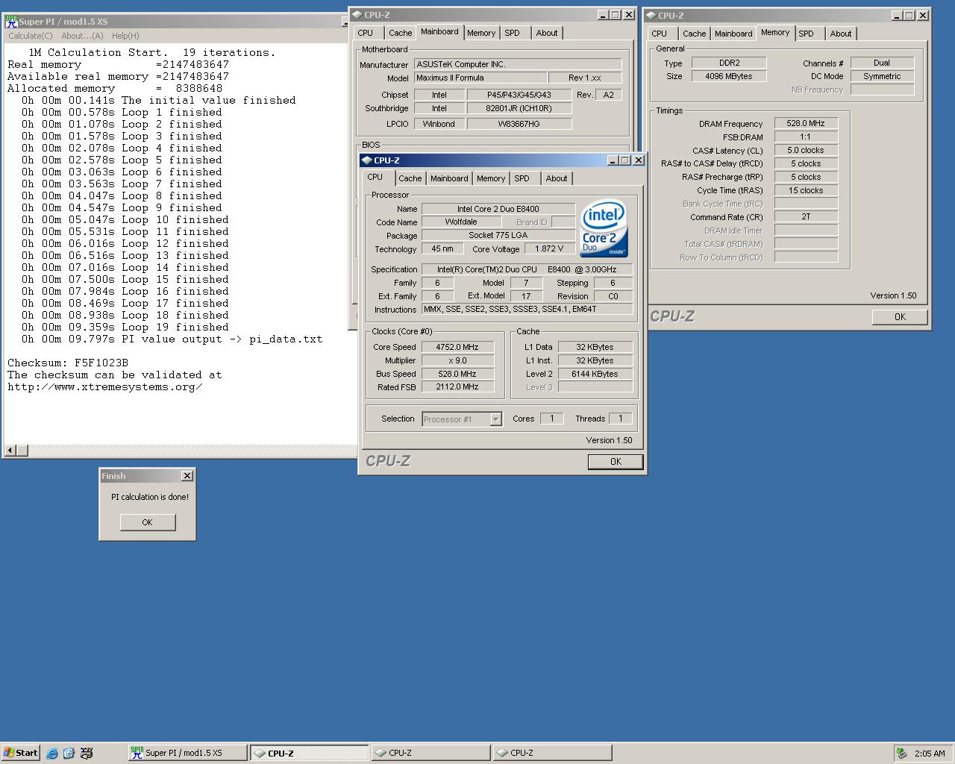Click the Instructions MMX, SSE field

coord(527,309)
